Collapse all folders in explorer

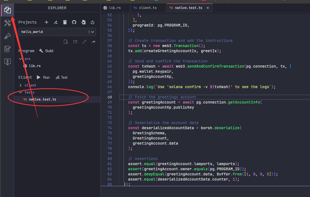pyautogui.click(x=84, y=42)
